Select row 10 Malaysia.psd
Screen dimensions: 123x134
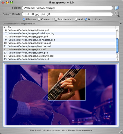tap(60, 43)
